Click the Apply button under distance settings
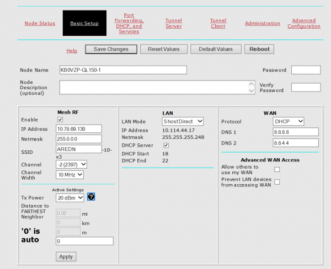This screenshot has height=269, width=331. (66, 256)
